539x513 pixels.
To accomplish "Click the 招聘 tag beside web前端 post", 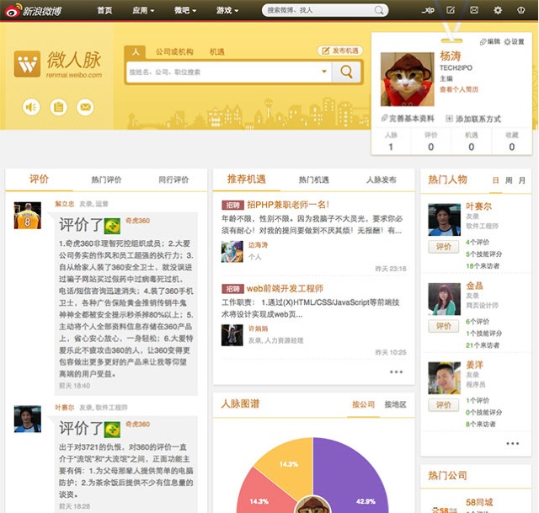I will (232, 289).
